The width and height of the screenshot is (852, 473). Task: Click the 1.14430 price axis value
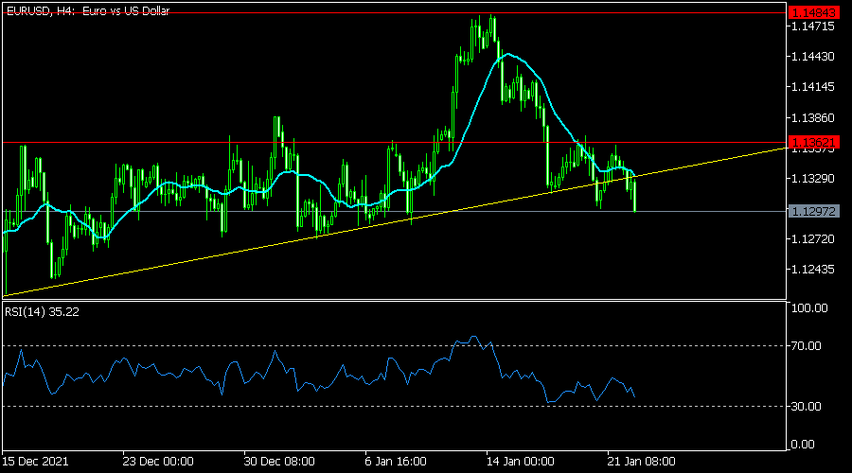[x=813, y=57]
